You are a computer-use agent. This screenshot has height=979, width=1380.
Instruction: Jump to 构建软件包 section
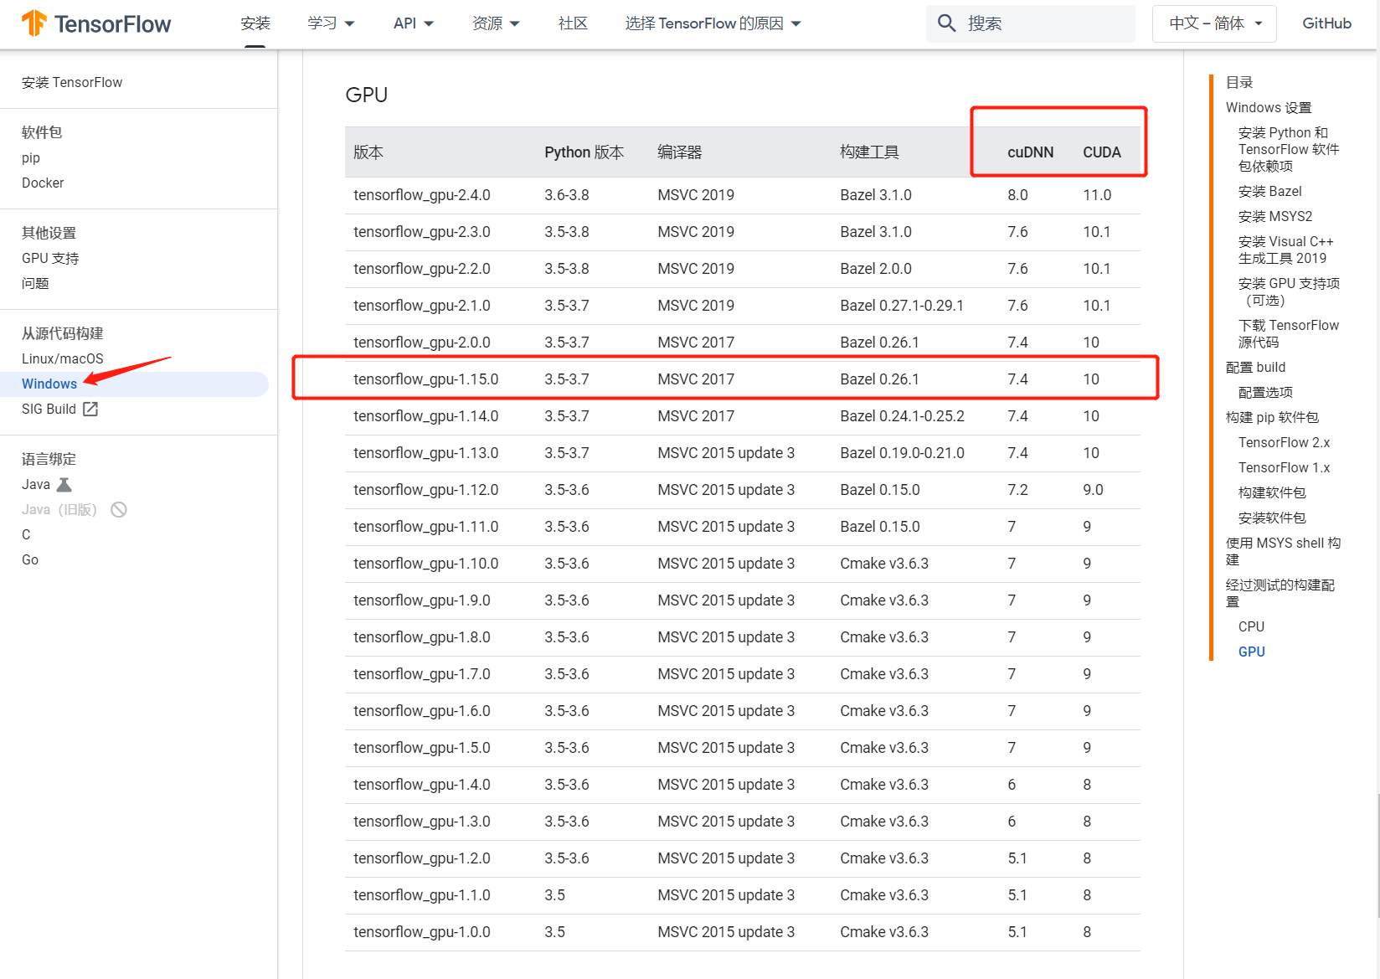[1272, 492]
